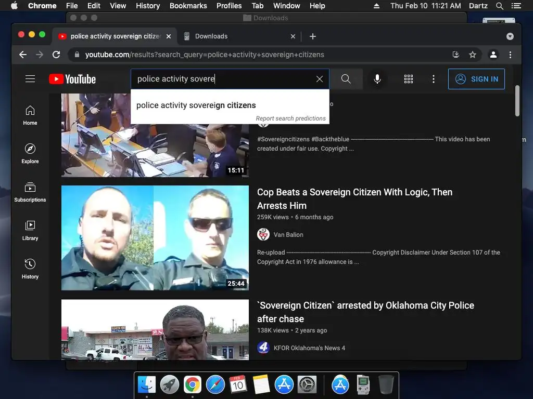Open Spotlight search in the menu bar
Viewport: 533px width, 399px height.
[499, 6]
